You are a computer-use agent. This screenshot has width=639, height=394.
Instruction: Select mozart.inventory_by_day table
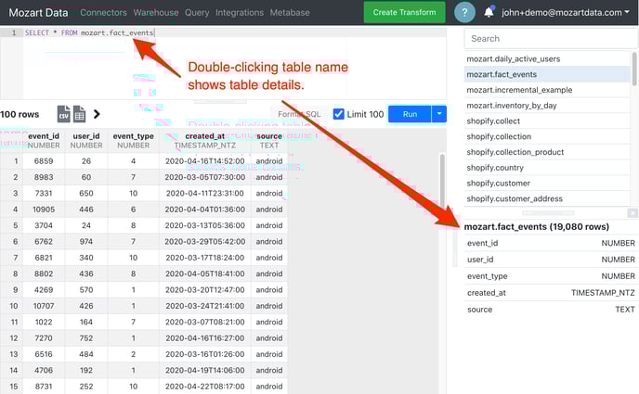coord(547,106)
